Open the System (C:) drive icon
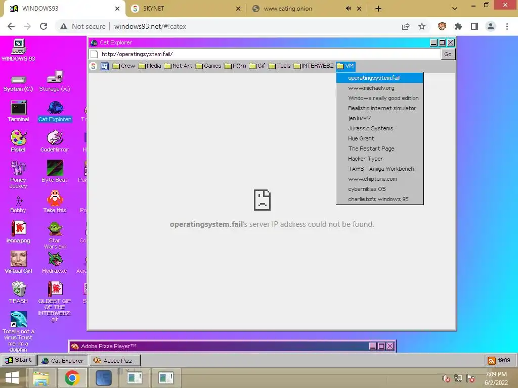518x388 pixels. click(x=18, y=83)
